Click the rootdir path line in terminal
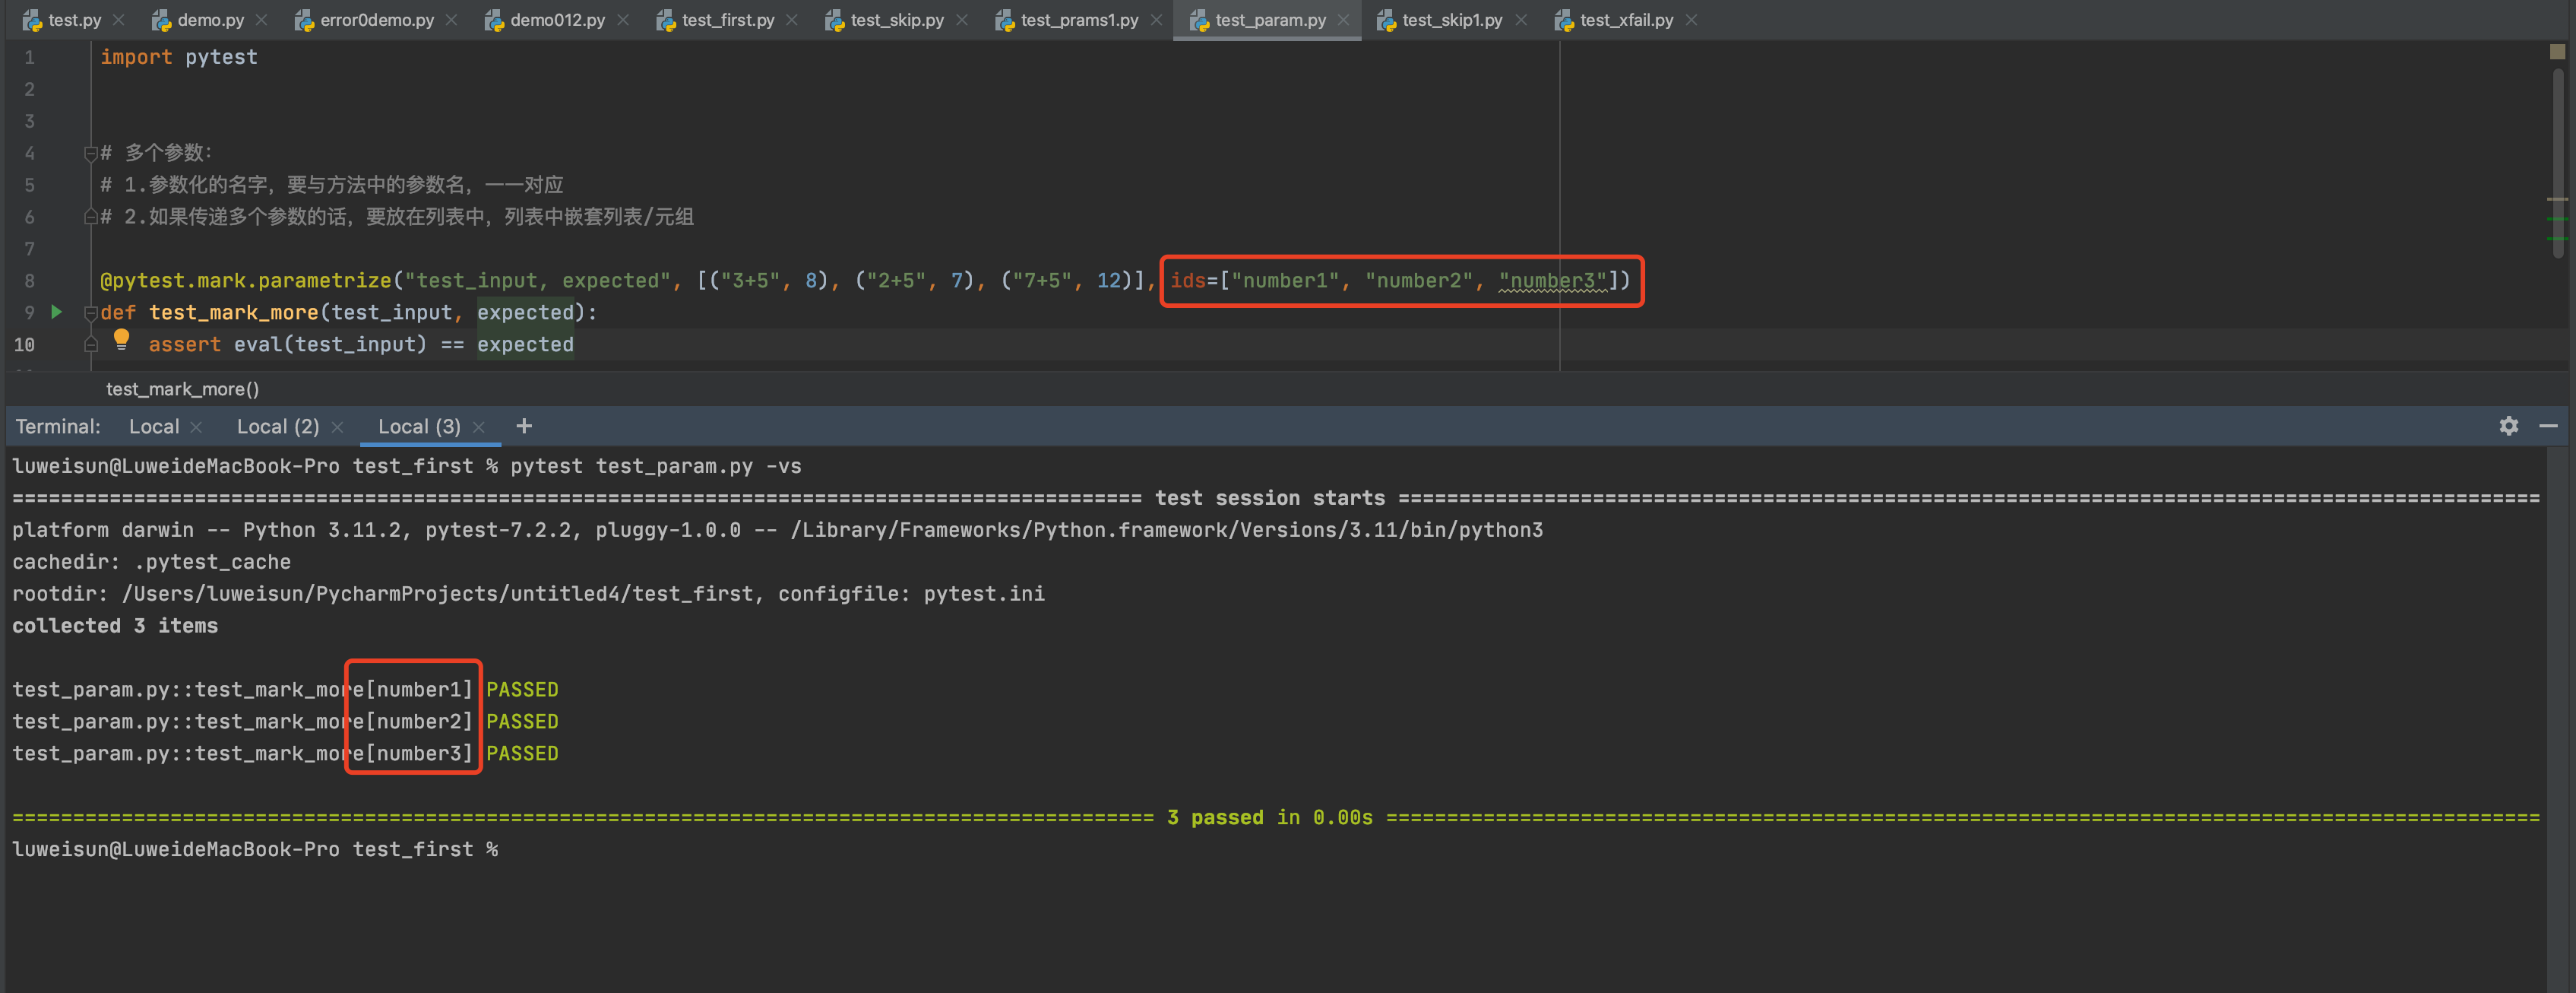 [528, 594]
